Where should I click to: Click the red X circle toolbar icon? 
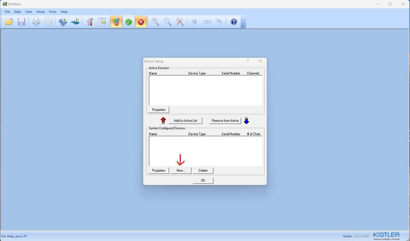[x=141, y=22]
